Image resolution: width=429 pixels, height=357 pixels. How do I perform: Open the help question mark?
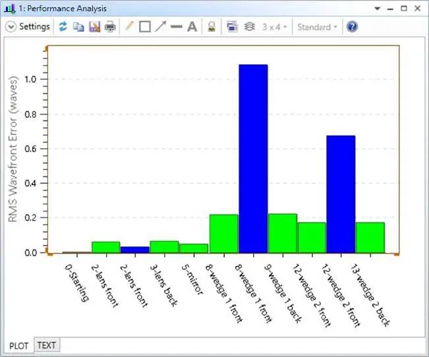(x=352, y=27)
